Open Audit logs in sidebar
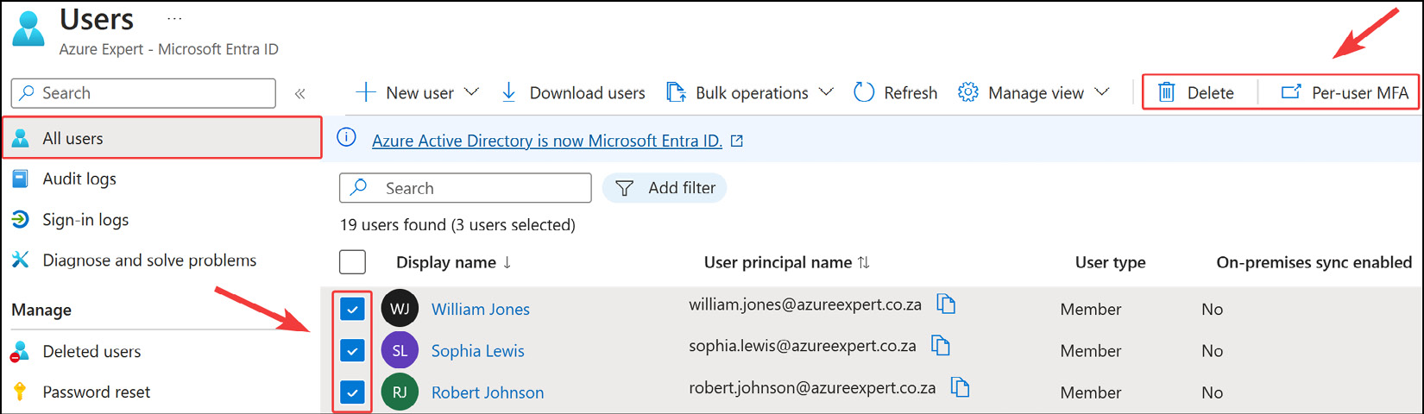 pos(79,179)
